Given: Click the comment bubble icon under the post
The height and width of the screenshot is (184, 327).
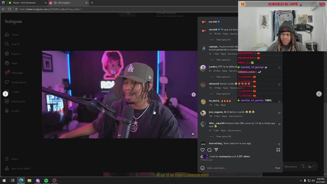Looking at the screenshot, I should pos(209,150).
